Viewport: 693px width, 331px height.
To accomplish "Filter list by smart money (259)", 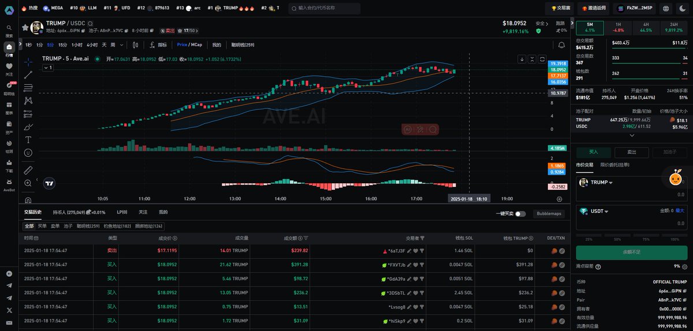I will coord(88,226).
